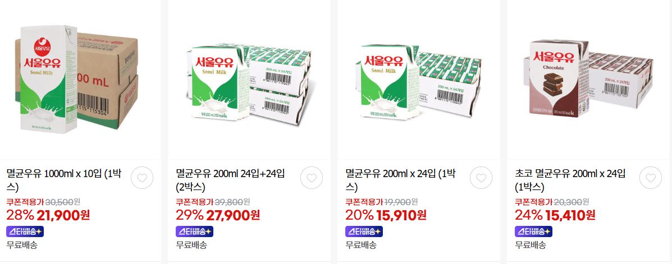The width and height of the screenshot is (672, 264).
Task: Click the 28% 21,900원 price
Action: [48, 215]
